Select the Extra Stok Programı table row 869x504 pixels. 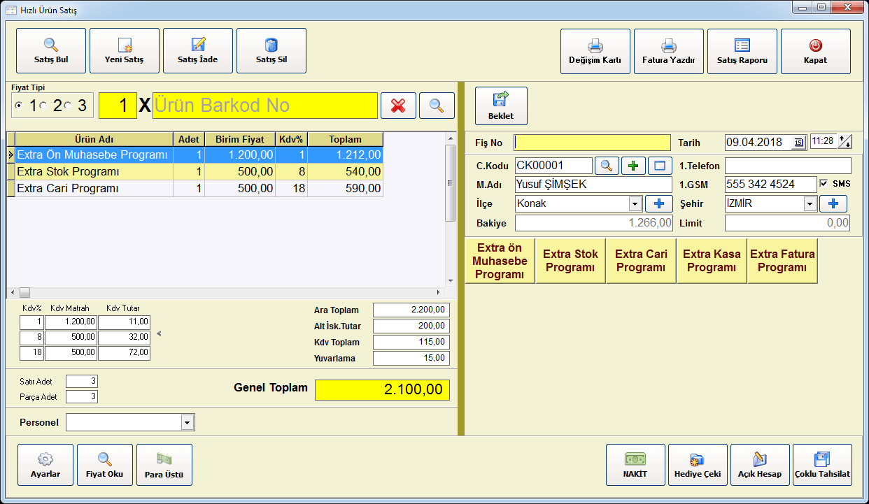[195, 171]
